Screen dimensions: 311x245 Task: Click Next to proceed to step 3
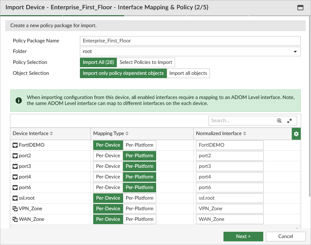pyautogui.click(x=243, y=236)
